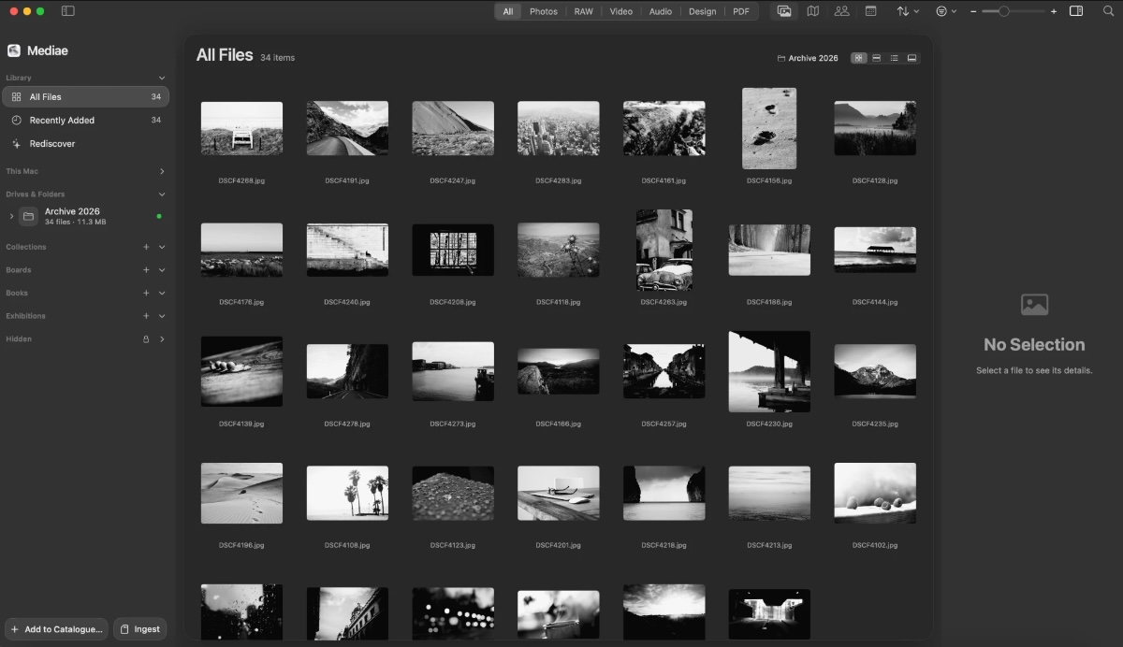Open Rediscover in sidebar
Viewport: 1123px width, 647px height.
(x=85, y=143)
